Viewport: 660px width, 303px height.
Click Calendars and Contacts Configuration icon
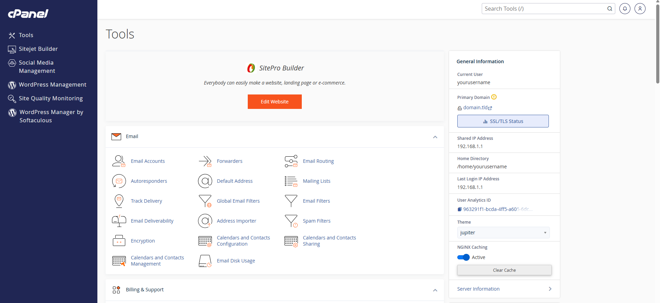click(205, 241)
